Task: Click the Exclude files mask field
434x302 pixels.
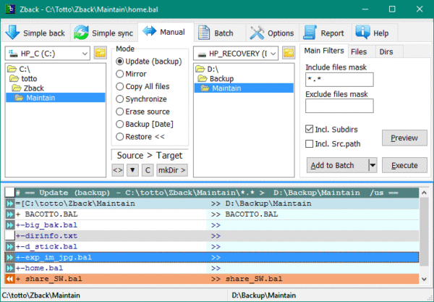Action: tap(339, 106)
